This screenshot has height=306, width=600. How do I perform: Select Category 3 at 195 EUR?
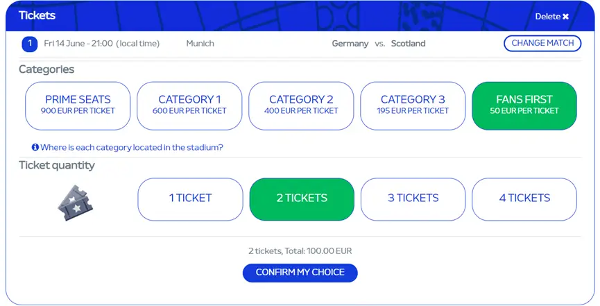[413, 105]
